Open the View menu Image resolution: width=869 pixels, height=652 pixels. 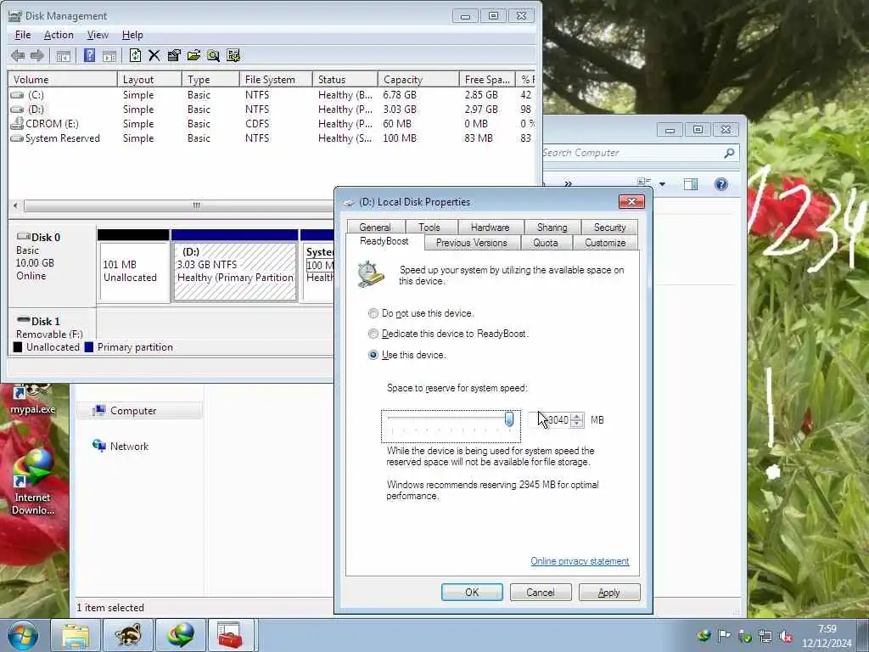(98, 35)
